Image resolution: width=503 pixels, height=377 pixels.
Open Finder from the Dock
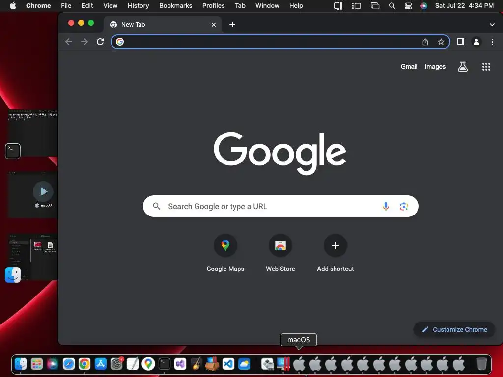21,364
